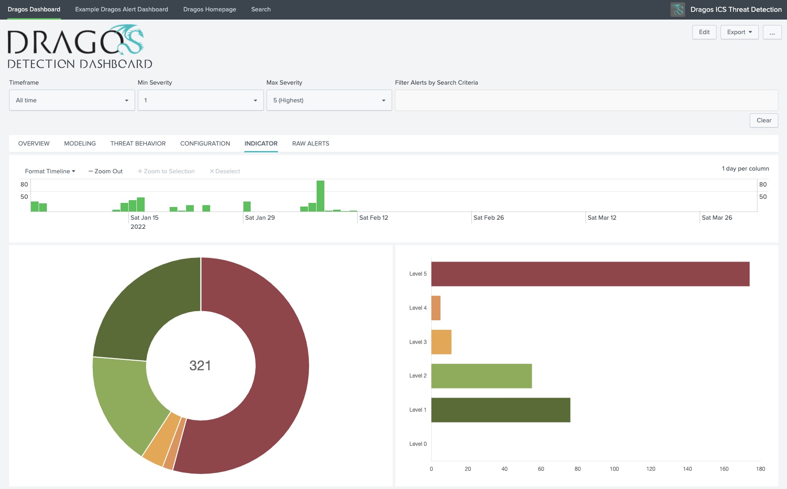Click the Clear button
The height and width of the screenshot is (489, 787).
point(764,121)
